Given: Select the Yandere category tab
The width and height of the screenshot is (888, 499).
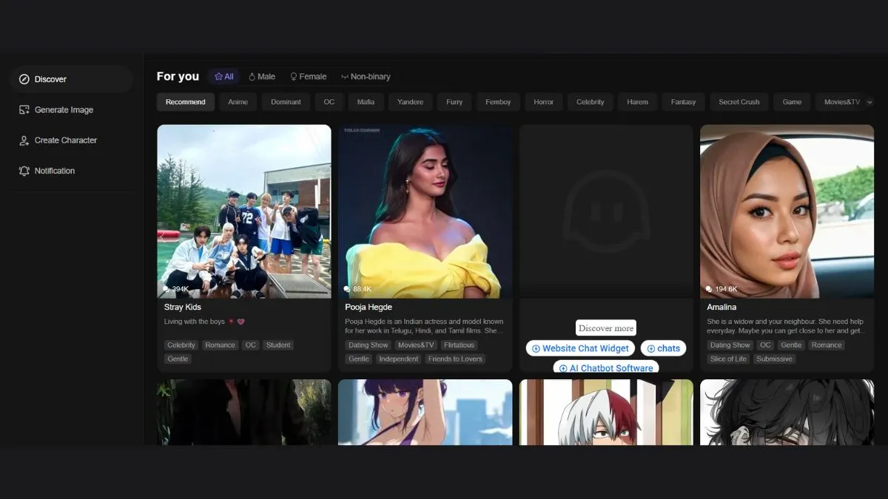Looking at the screenshot, I should coord(410,101).
